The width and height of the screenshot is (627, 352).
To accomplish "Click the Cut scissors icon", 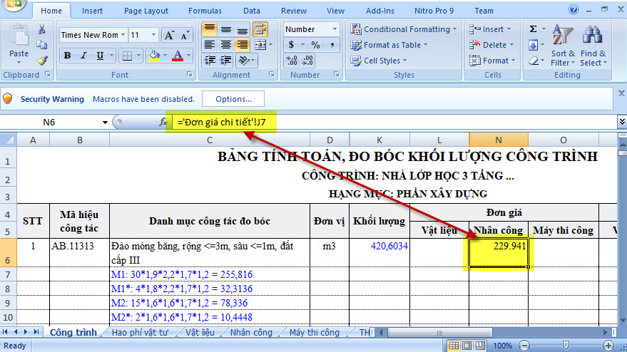I will click(42, 29).
